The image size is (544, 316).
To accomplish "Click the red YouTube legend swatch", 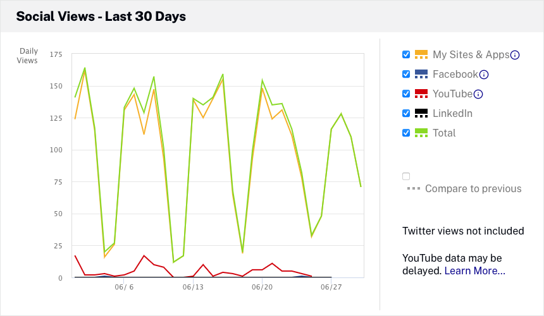I will click(x=421, y=94).
